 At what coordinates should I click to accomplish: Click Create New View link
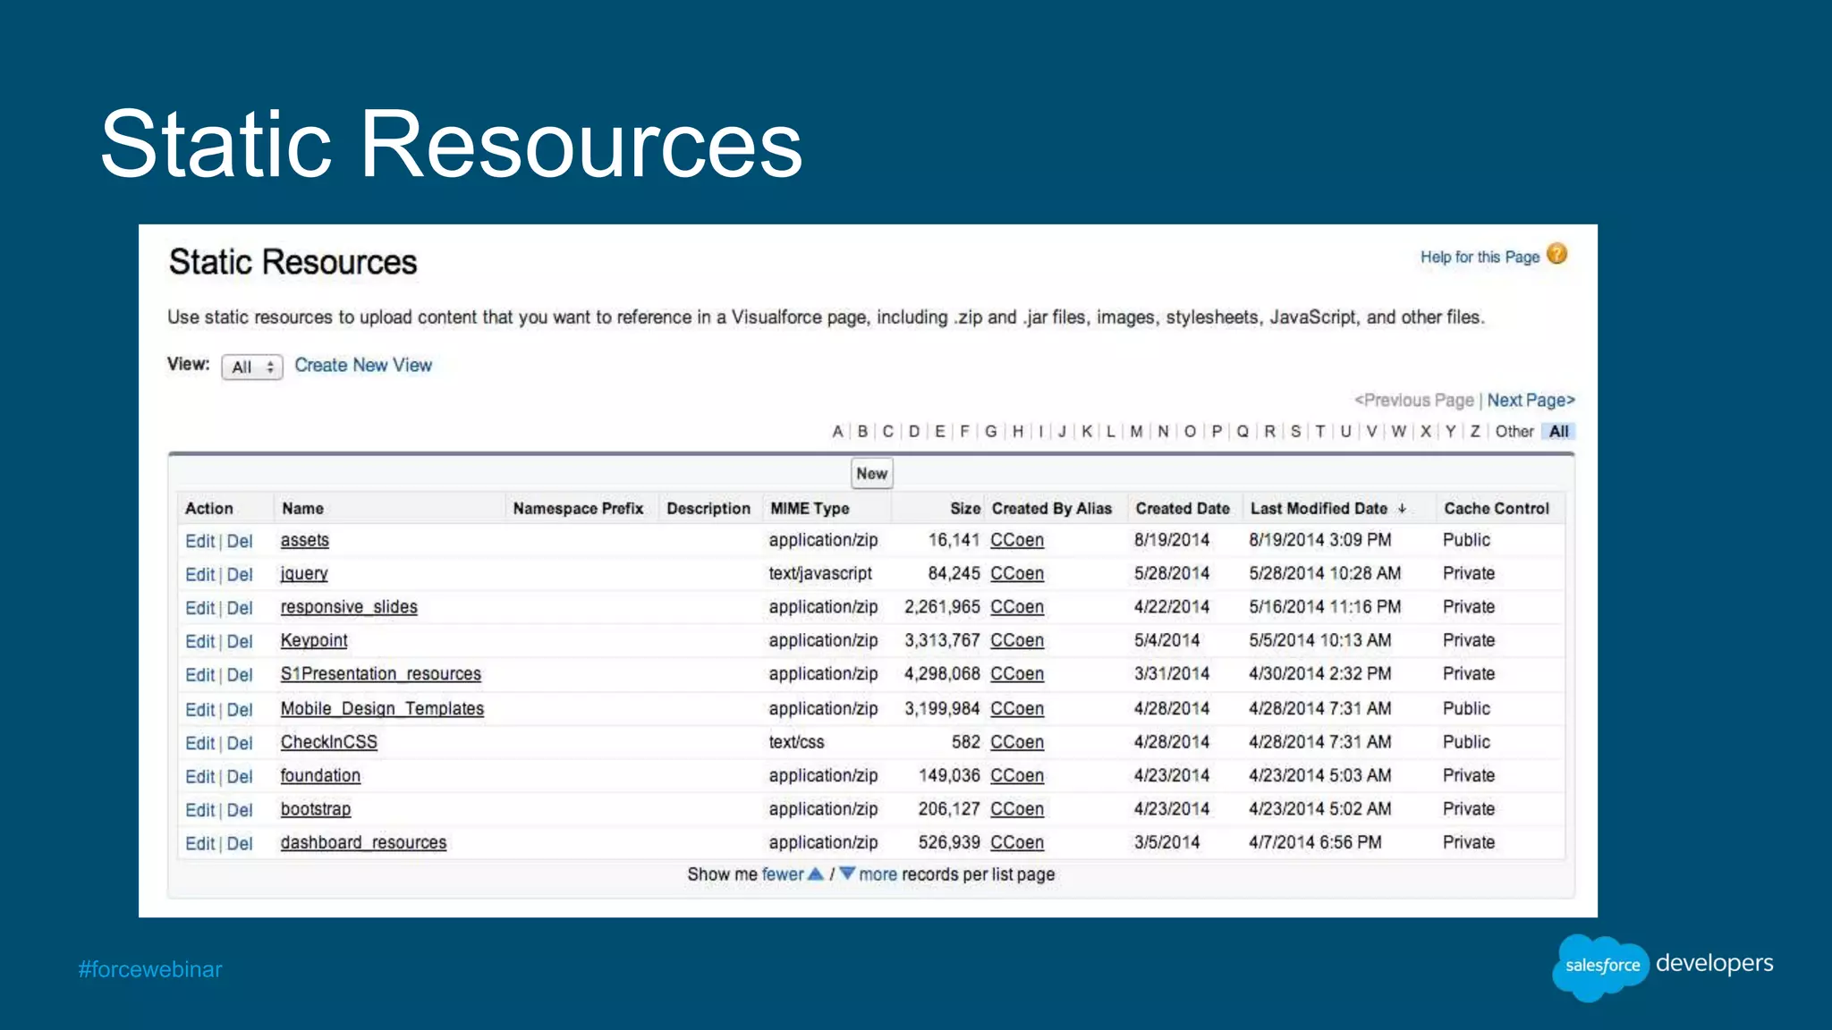(363, 365)
